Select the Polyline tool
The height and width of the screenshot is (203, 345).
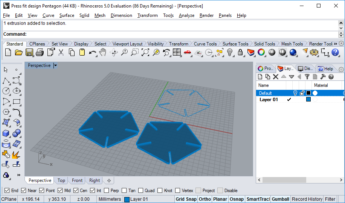point(6,81)
